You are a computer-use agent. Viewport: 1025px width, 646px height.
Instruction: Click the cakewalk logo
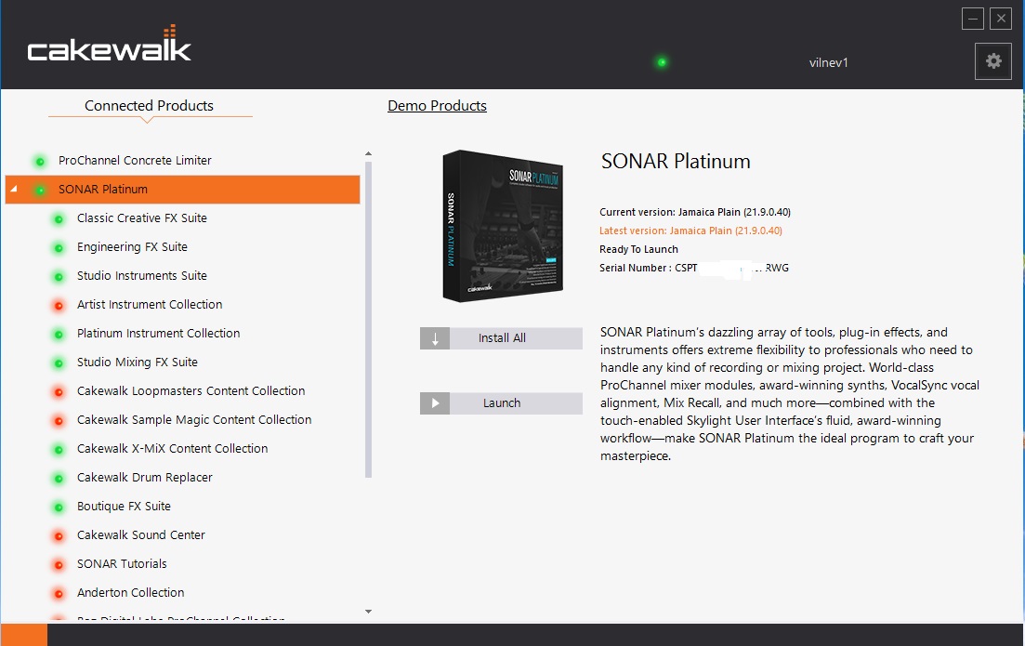point(109,45)
